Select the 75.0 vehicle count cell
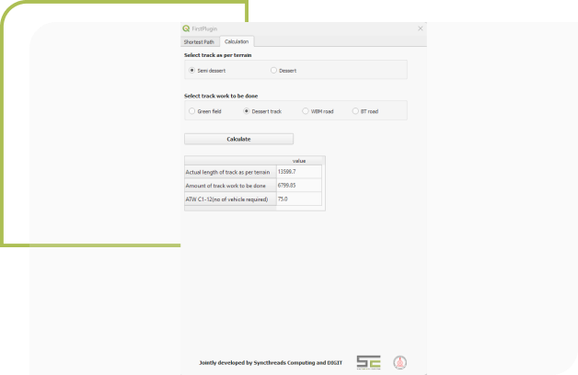Viewport: 578px width, 375px height. 298,199
